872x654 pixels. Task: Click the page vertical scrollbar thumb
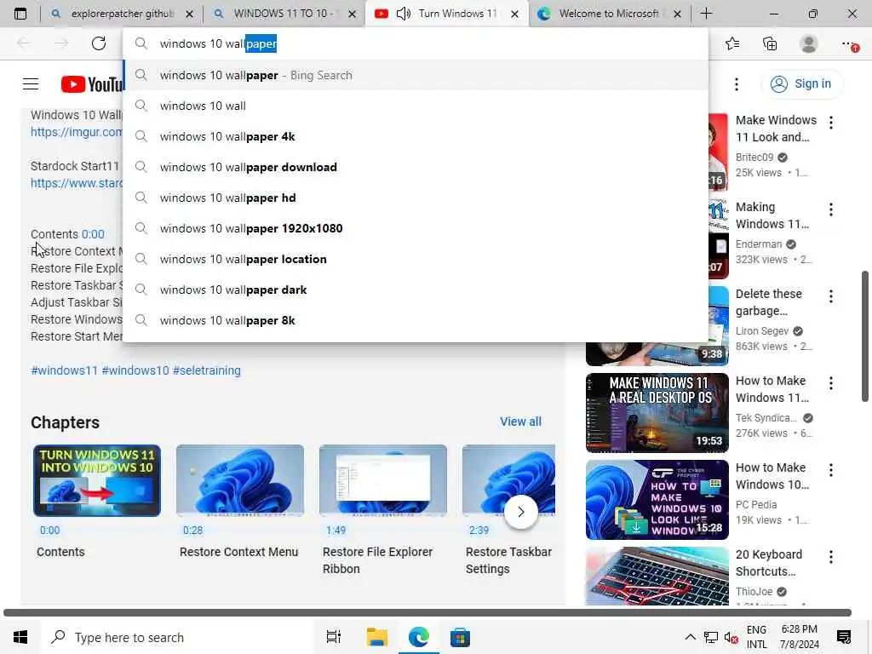click(865, 336)
